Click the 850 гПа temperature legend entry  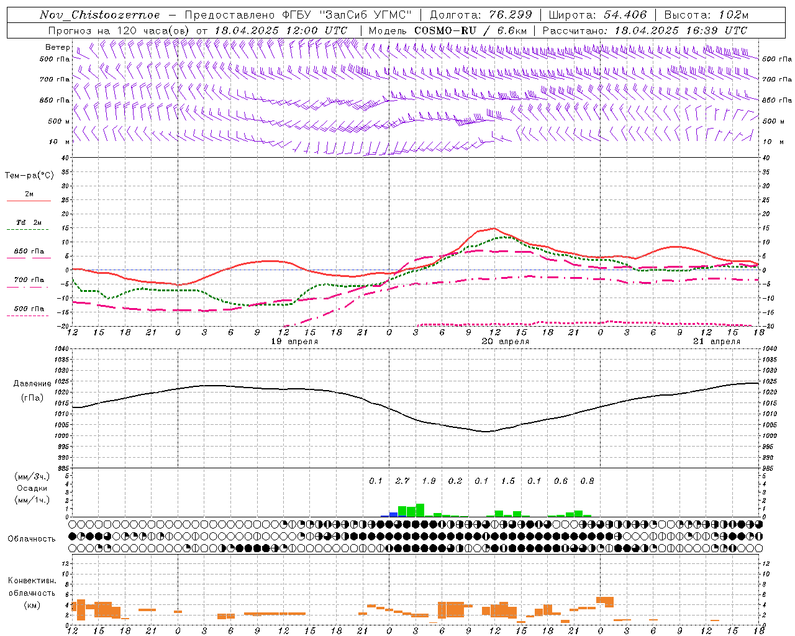[29, 252]
